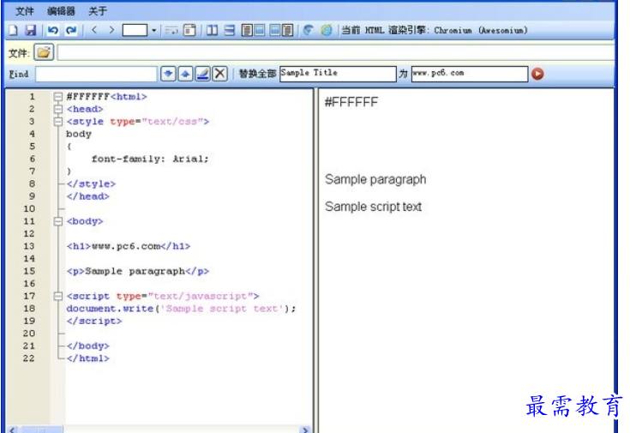Open the 文件 menu
The height and width of the screenshot is (433, 630).
tap(25, 11)
